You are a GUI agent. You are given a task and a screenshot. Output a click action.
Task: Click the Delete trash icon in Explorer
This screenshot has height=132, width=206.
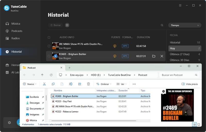point(88,84)
